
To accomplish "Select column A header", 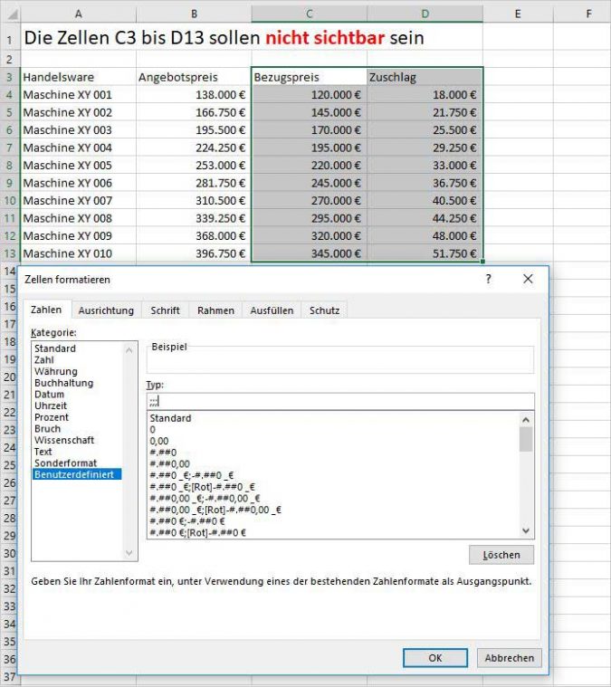I will click(x=79, y=14).
